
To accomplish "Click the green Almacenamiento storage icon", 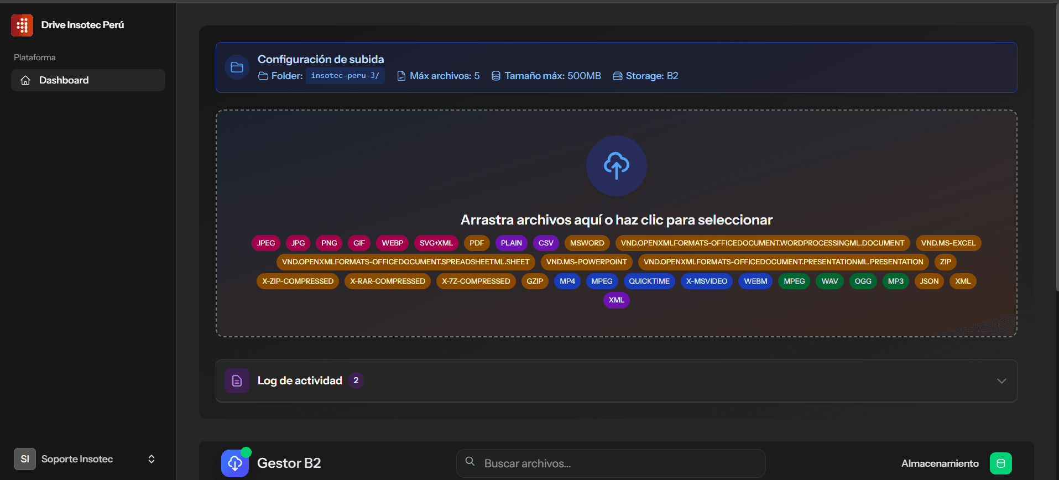I will [x=1001, y=463].
